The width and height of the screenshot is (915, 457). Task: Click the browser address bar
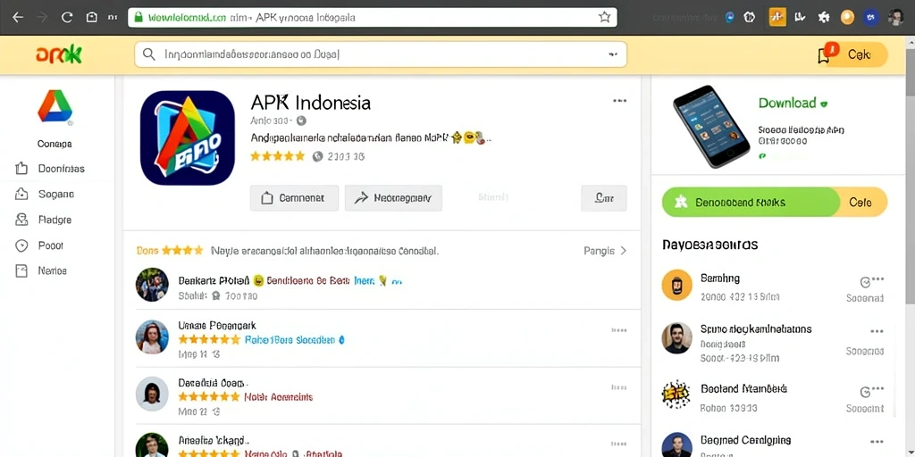coord(373,18)
